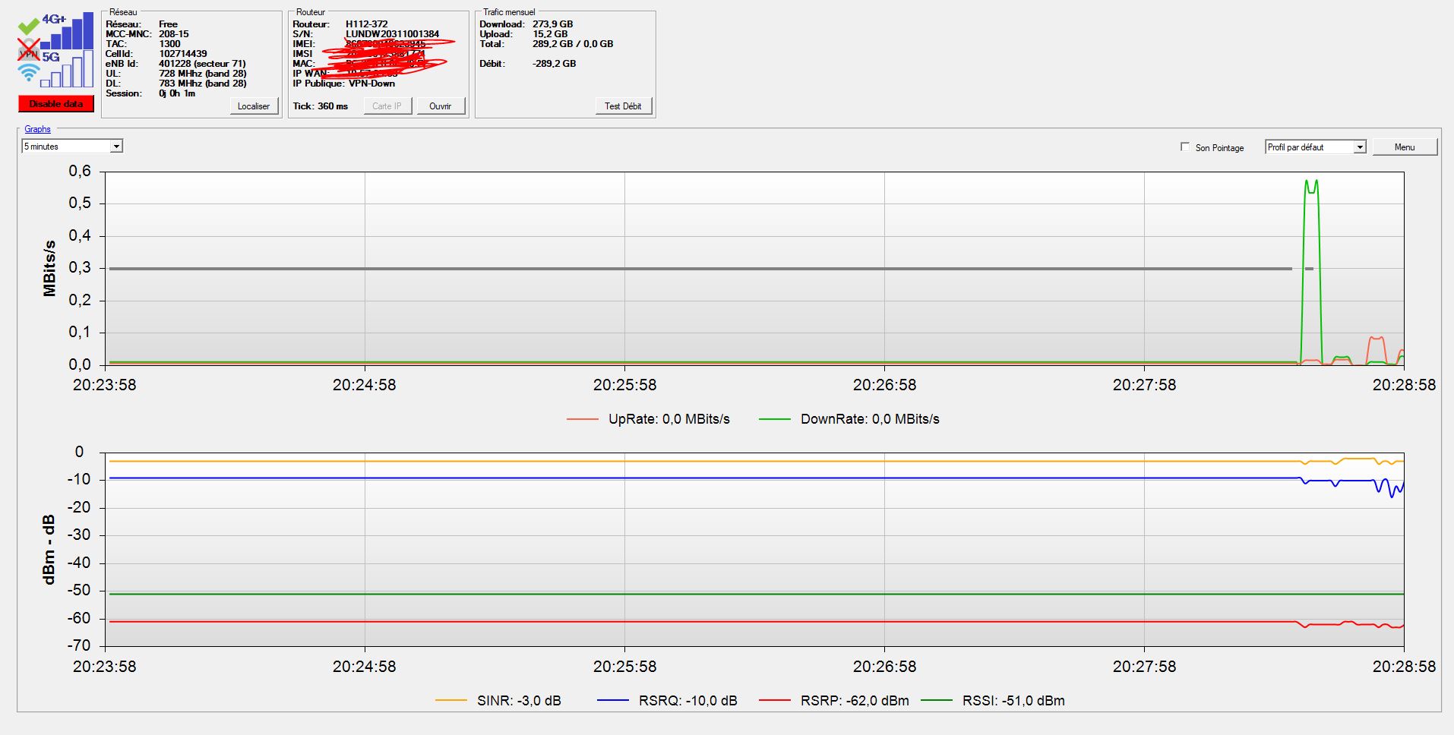Click the 5G signal strength bars

click(x=67, y=71)
